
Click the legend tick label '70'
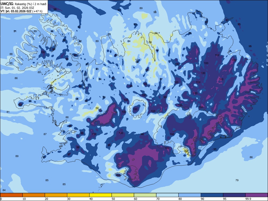158,199
